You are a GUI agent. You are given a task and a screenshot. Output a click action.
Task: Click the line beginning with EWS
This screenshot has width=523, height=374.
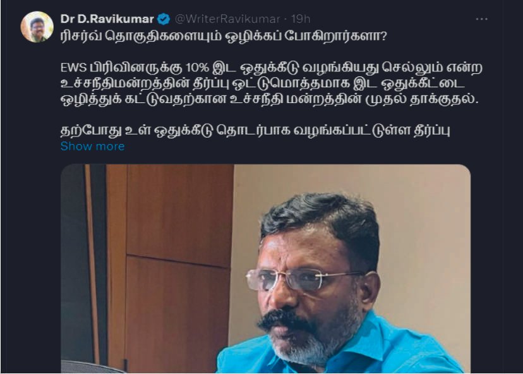pos(272,68)
